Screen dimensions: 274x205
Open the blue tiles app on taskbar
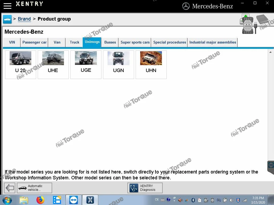(x=57, y=200)
